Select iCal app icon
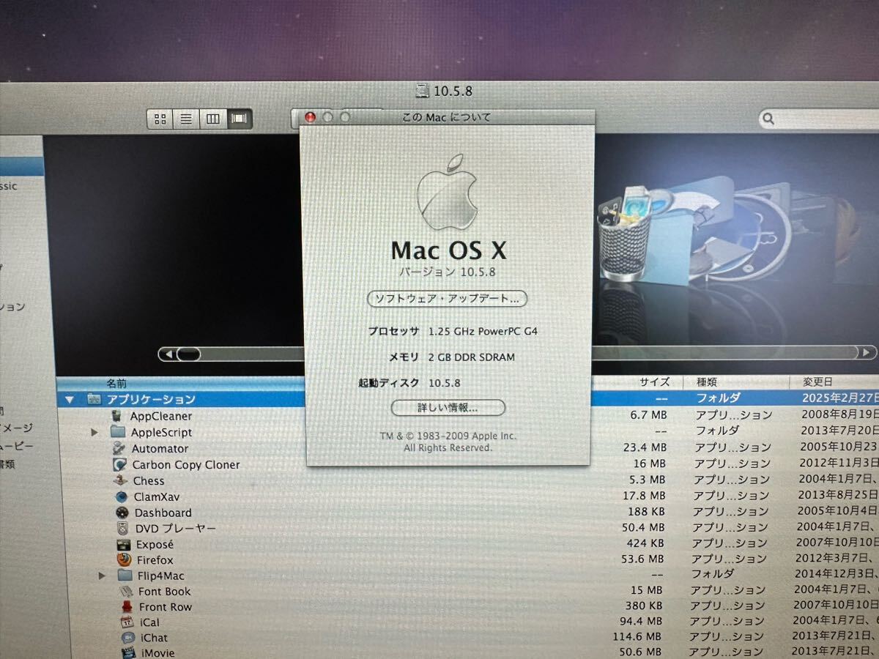This screenshot has height=659, width=879. tap(127, 622)
